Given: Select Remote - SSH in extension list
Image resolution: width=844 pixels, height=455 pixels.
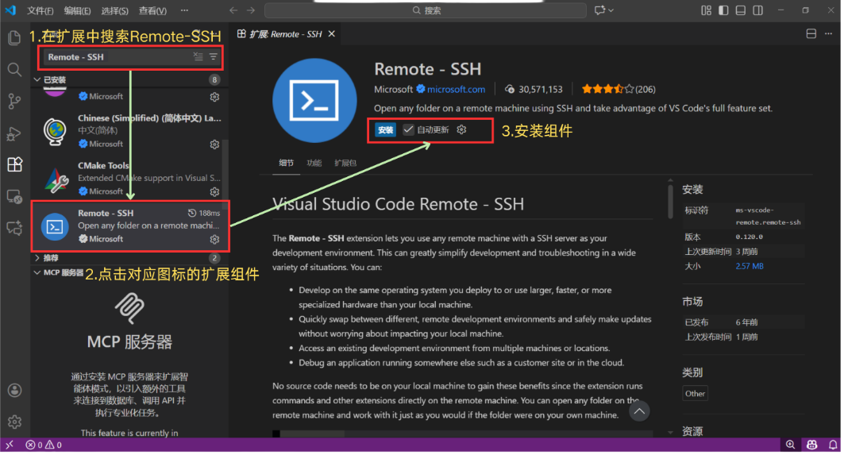Looking at the screenshot, I should click(129, 226).
